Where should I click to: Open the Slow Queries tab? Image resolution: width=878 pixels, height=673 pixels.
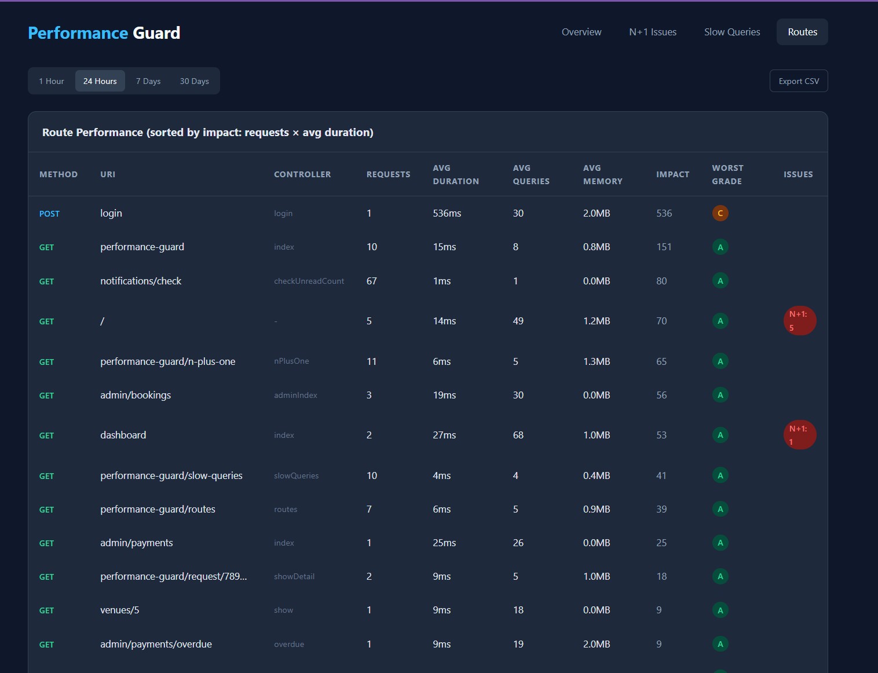click(x=732, y=32)
